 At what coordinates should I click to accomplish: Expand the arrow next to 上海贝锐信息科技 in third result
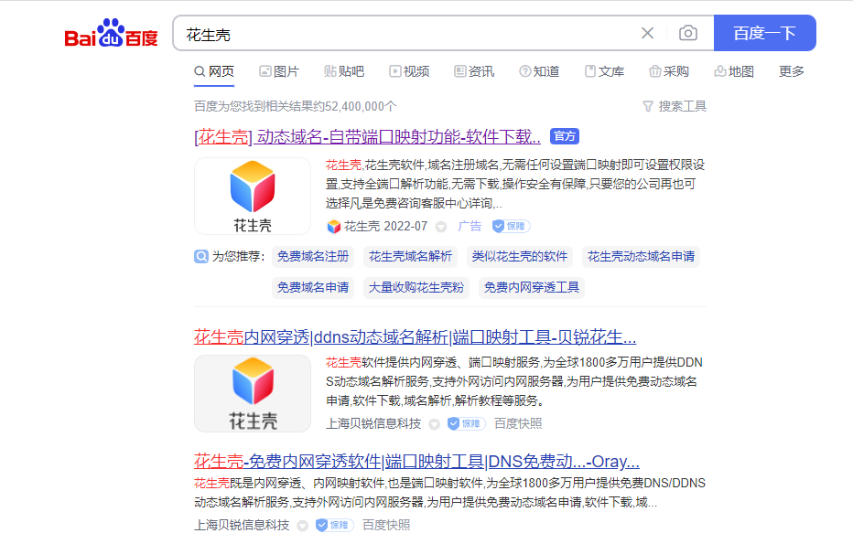(x=302, y=526)
